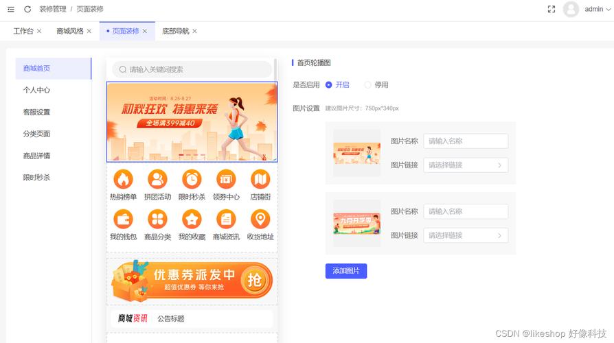Click the preview panel scrollbar

(x=275, y=71)
